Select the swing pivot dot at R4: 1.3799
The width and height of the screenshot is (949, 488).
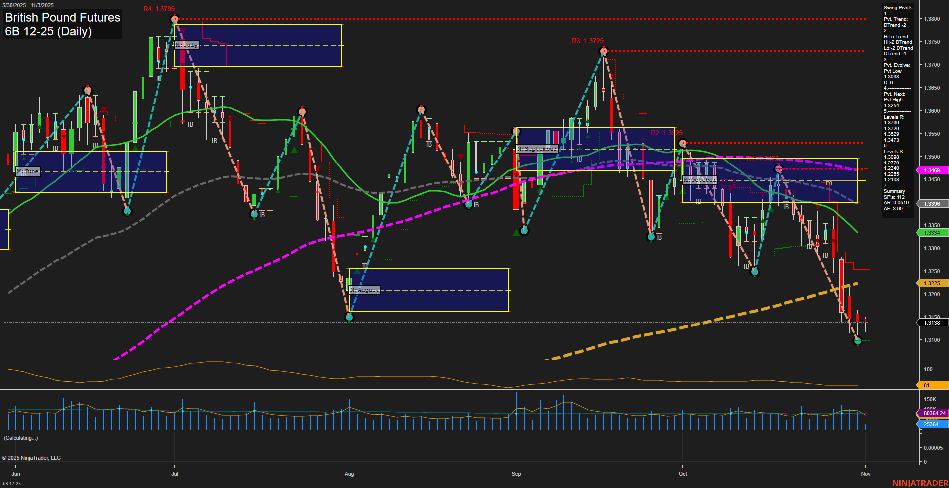[x=175, y=18]
